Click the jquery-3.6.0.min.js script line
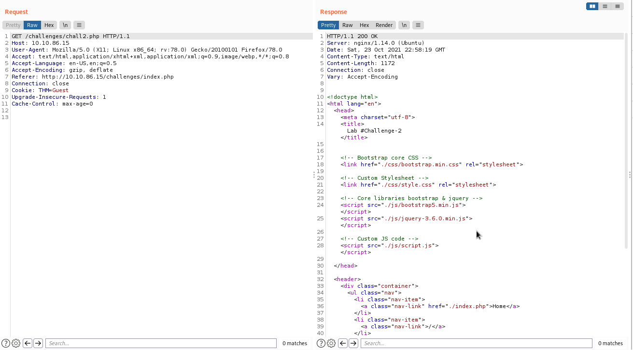The height and width of the screenshot is (350, 633). [407, 218]
